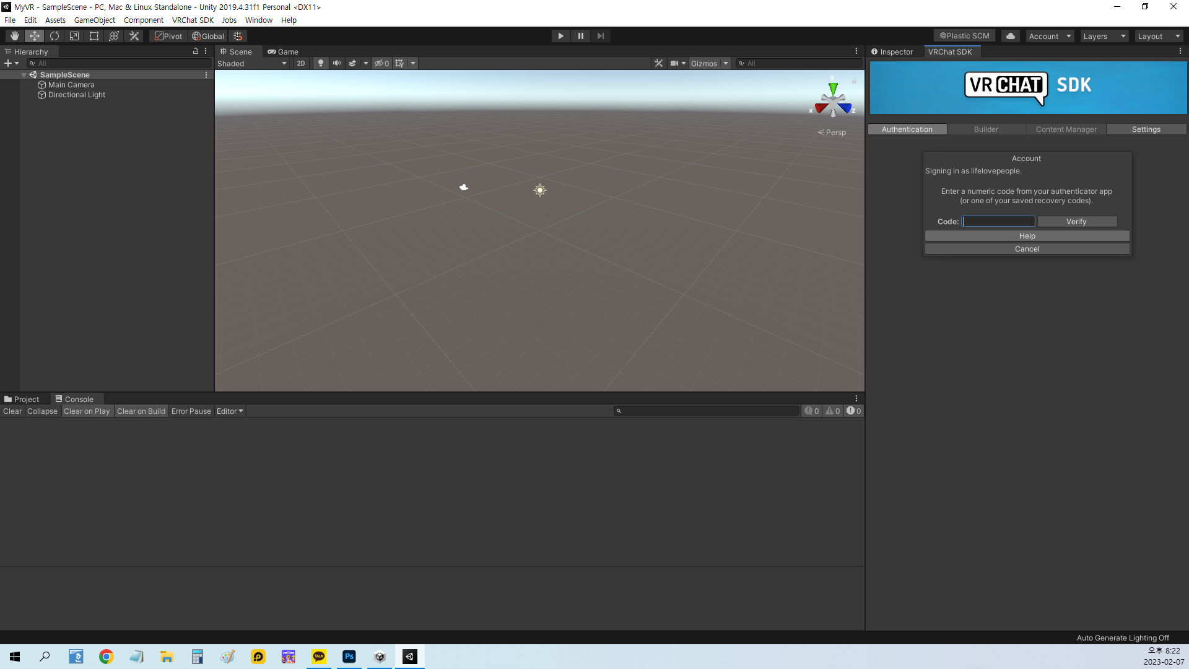Open the Hierarchy create plus dropdown
Viewport: 1189px width, 669px height.
[11, 63]
